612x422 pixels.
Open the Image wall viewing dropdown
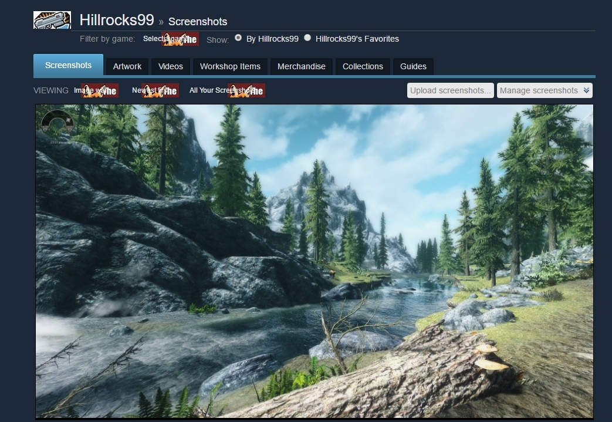tap(96, 90)
